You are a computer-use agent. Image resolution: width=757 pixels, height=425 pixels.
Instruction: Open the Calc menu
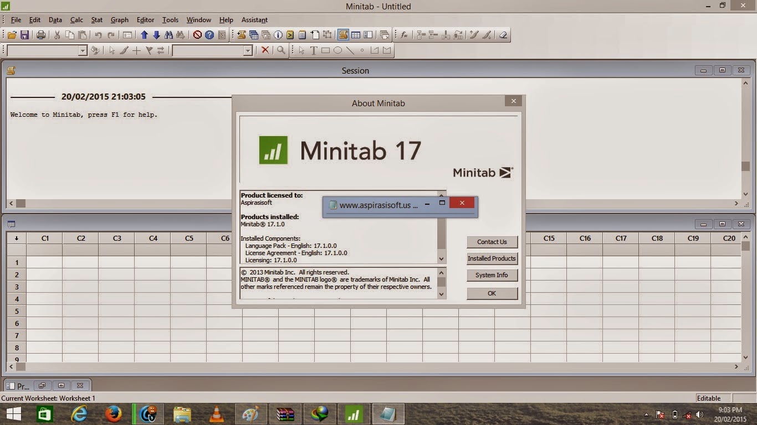point(76,20)
